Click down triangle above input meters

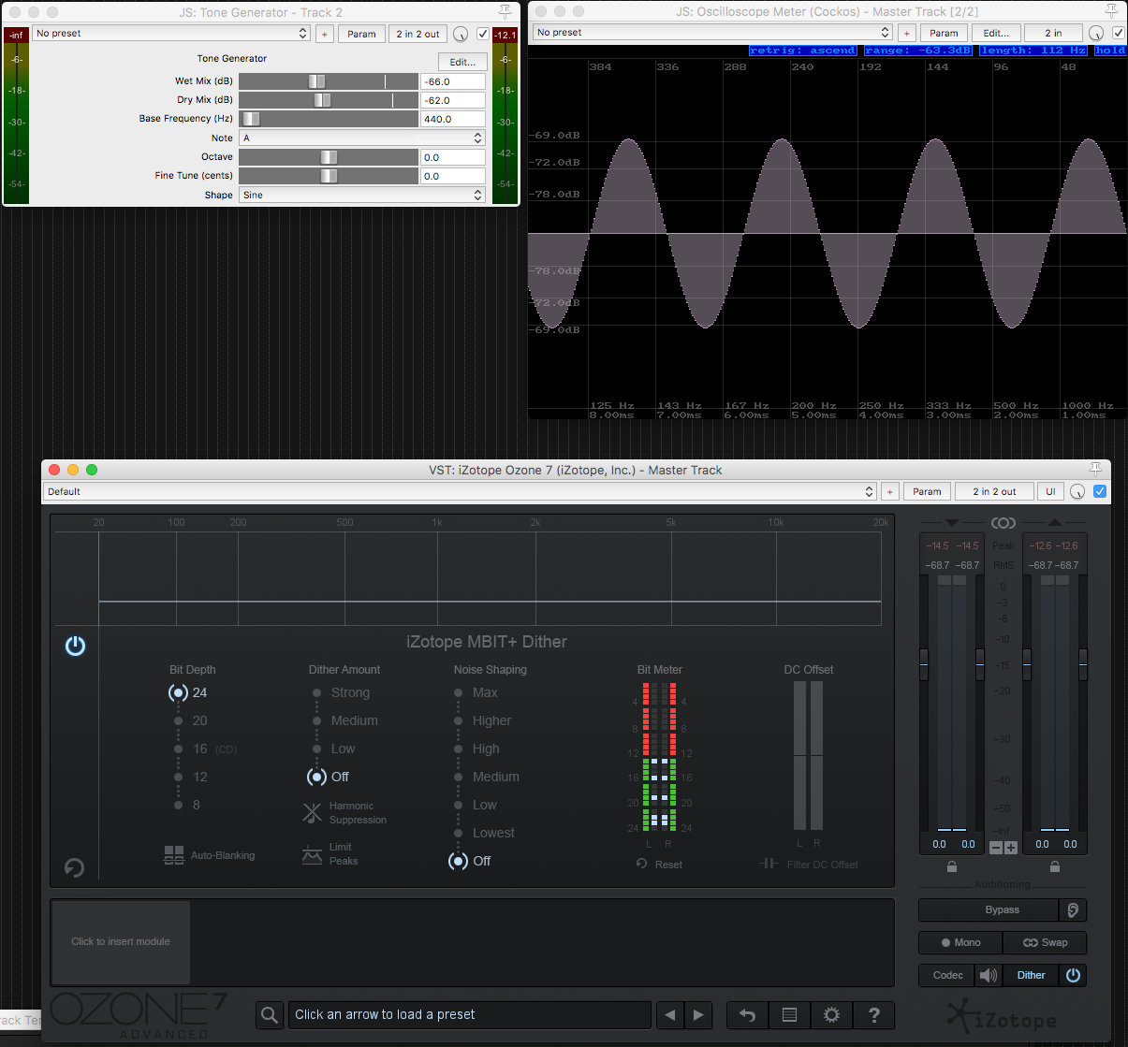pyautogui.click(x=952, y=523)
